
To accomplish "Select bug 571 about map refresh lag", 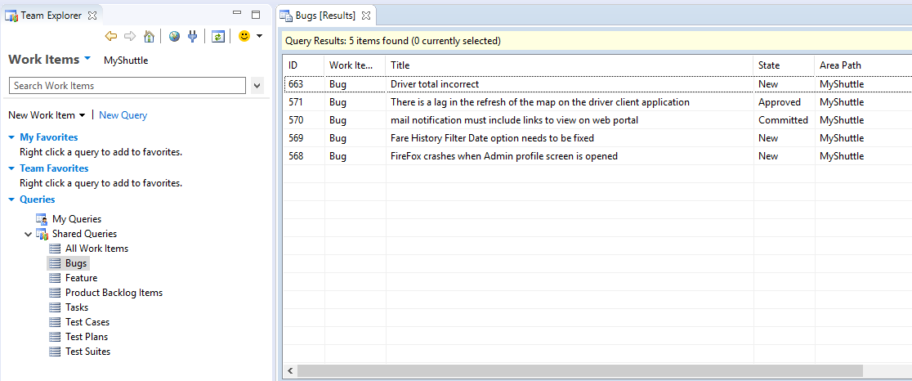I will click(x=597, y=102).
